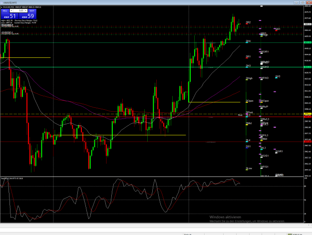Image resolution: width=312 pixels, height=235 pixels.
Task: Click the DMid level label
Action: (249, 123)
